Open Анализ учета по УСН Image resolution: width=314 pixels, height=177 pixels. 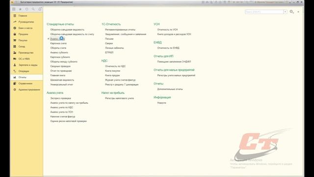61,112
